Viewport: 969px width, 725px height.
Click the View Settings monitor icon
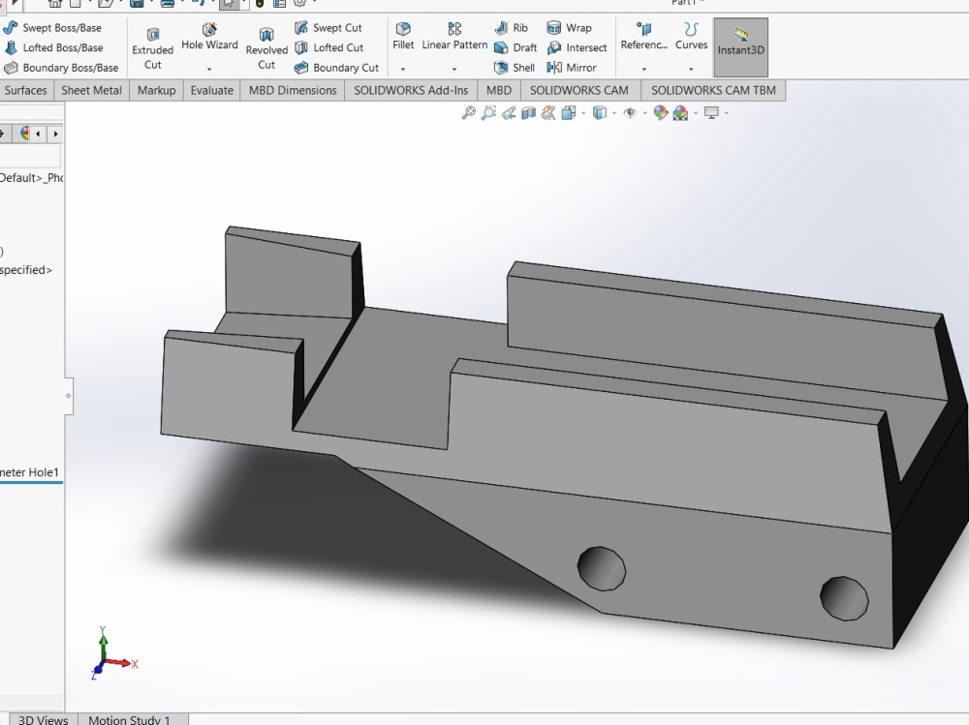(x=711, y=113)
